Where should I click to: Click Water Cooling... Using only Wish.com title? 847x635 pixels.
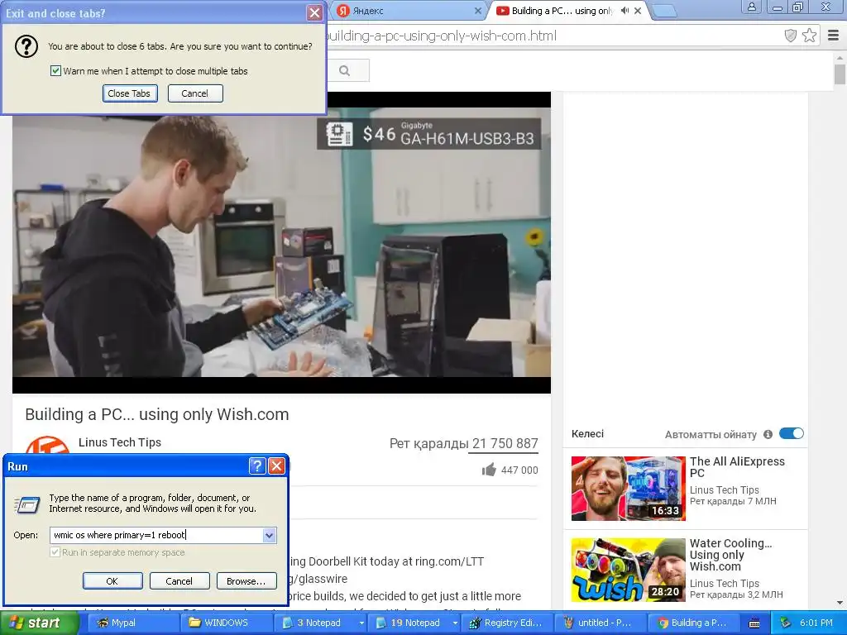coord(730,555)
